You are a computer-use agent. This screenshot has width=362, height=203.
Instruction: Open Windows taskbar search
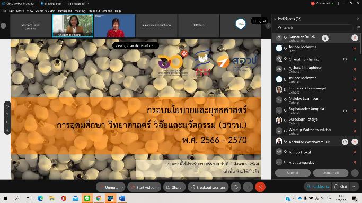(x=17, y=198)
